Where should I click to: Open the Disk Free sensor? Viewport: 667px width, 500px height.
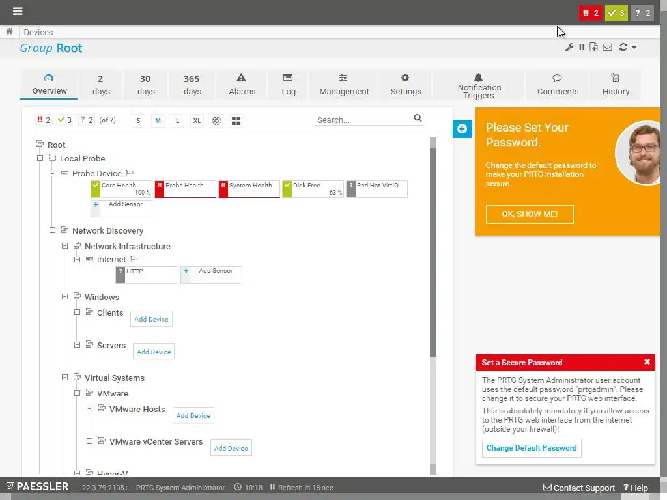(x=313, y=189)
